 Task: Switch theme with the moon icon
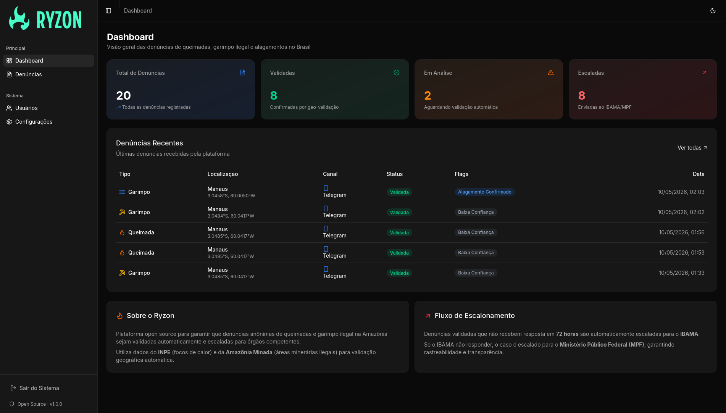[x=713, y=11]
